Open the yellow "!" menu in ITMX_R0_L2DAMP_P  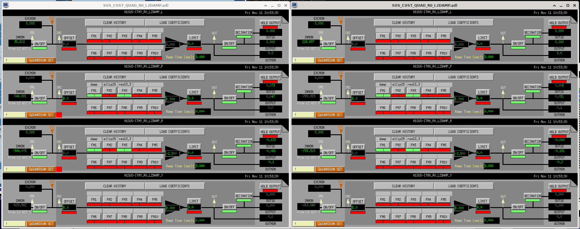click(x=303, y=115)
